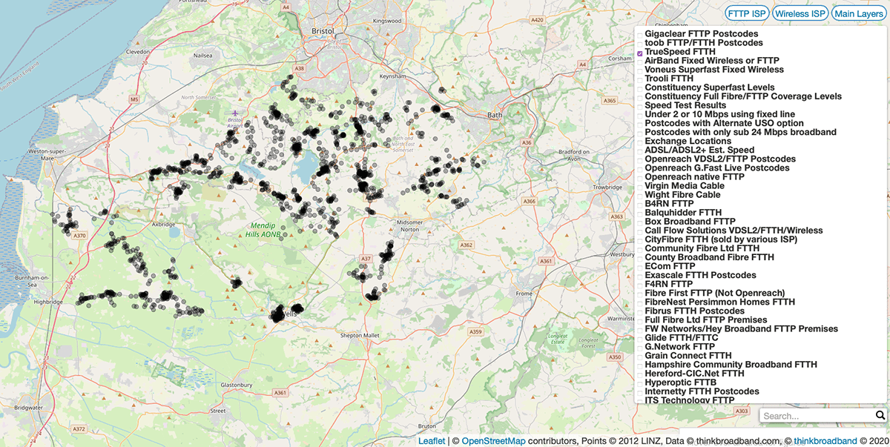Toggle the Constituency Superfast Levels layer
890x447 pixels.
(640, 87)
